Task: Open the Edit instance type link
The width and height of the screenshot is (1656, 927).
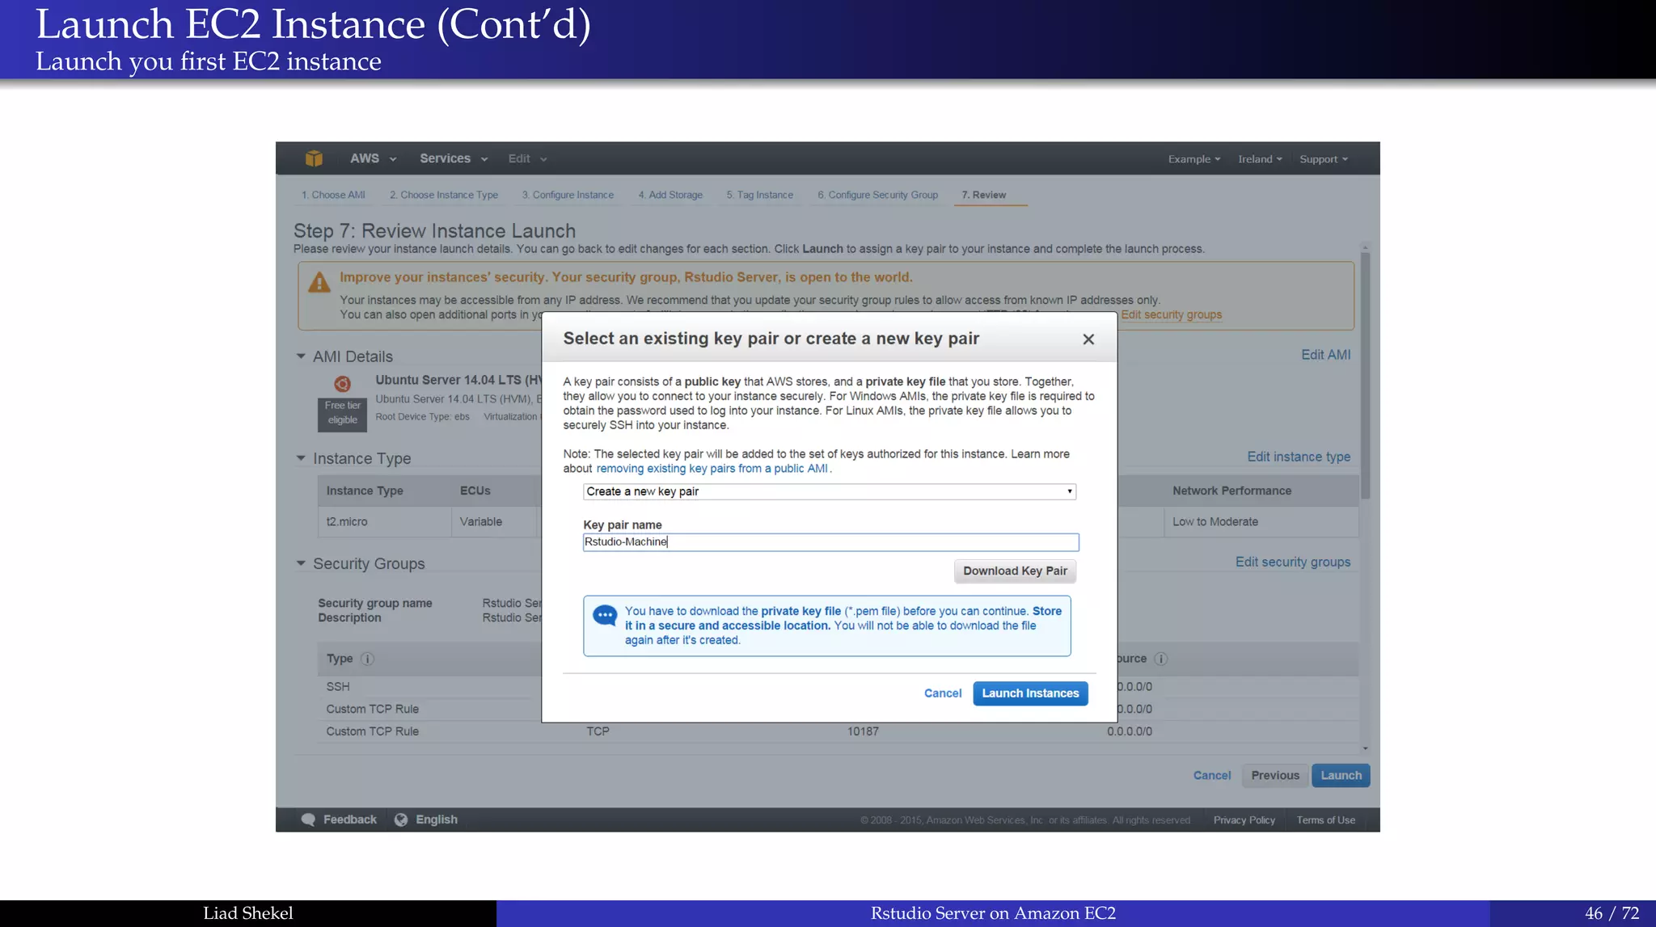Action: 1299,457
